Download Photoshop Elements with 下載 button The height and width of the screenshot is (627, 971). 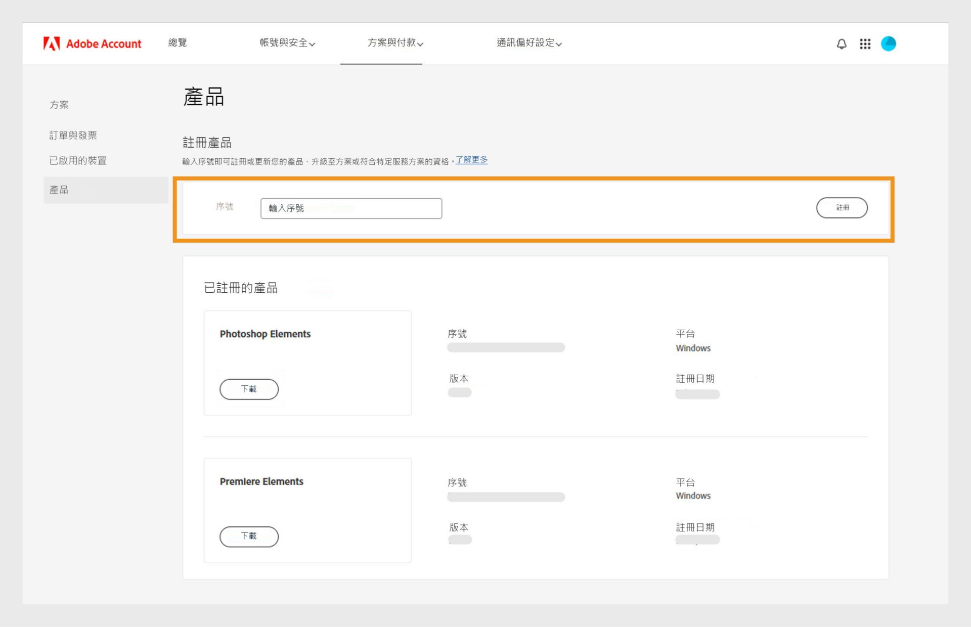tap(249, 389)
